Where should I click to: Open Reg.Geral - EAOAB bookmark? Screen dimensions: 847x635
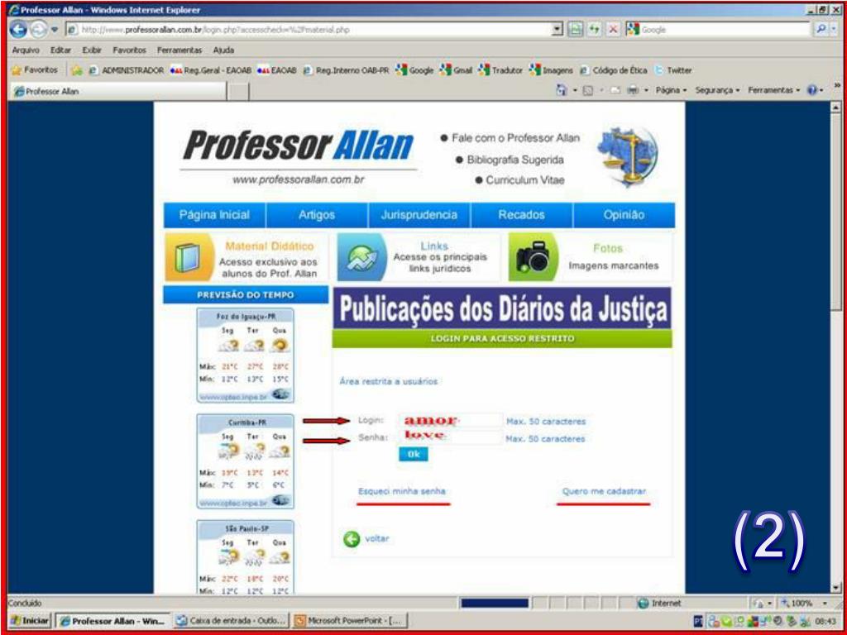point(211,70)
